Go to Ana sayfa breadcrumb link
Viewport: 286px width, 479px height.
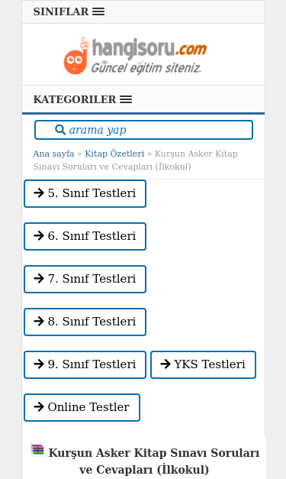pyautogui.click(x=53, y=154)
